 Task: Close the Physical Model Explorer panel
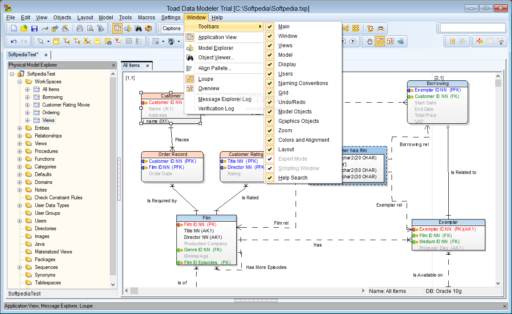pyautogui.click(x=113, y=65)
